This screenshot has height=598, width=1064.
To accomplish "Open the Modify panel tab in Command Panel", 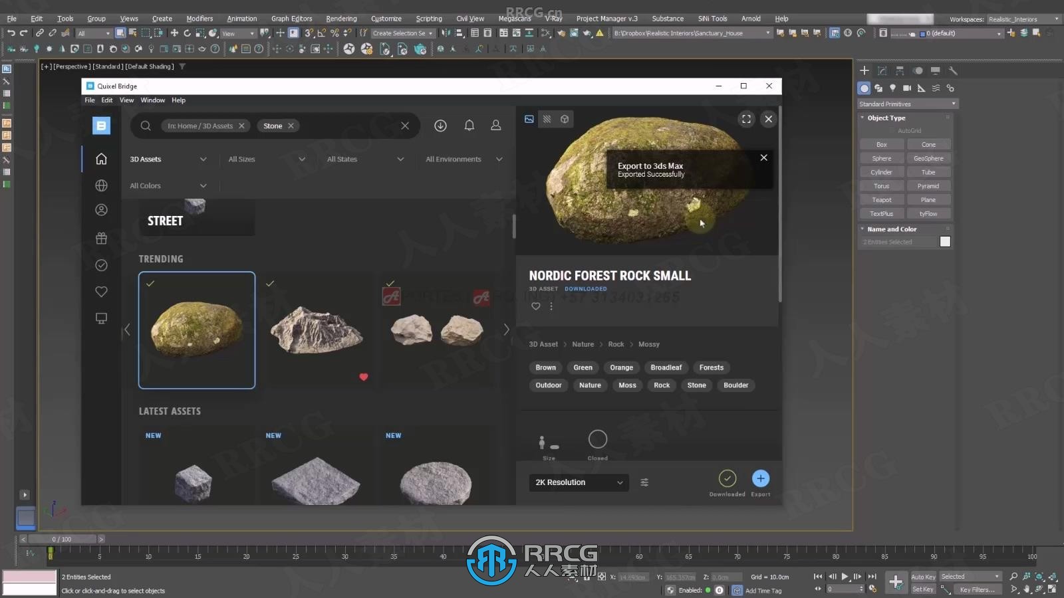I will pos(882,70).
